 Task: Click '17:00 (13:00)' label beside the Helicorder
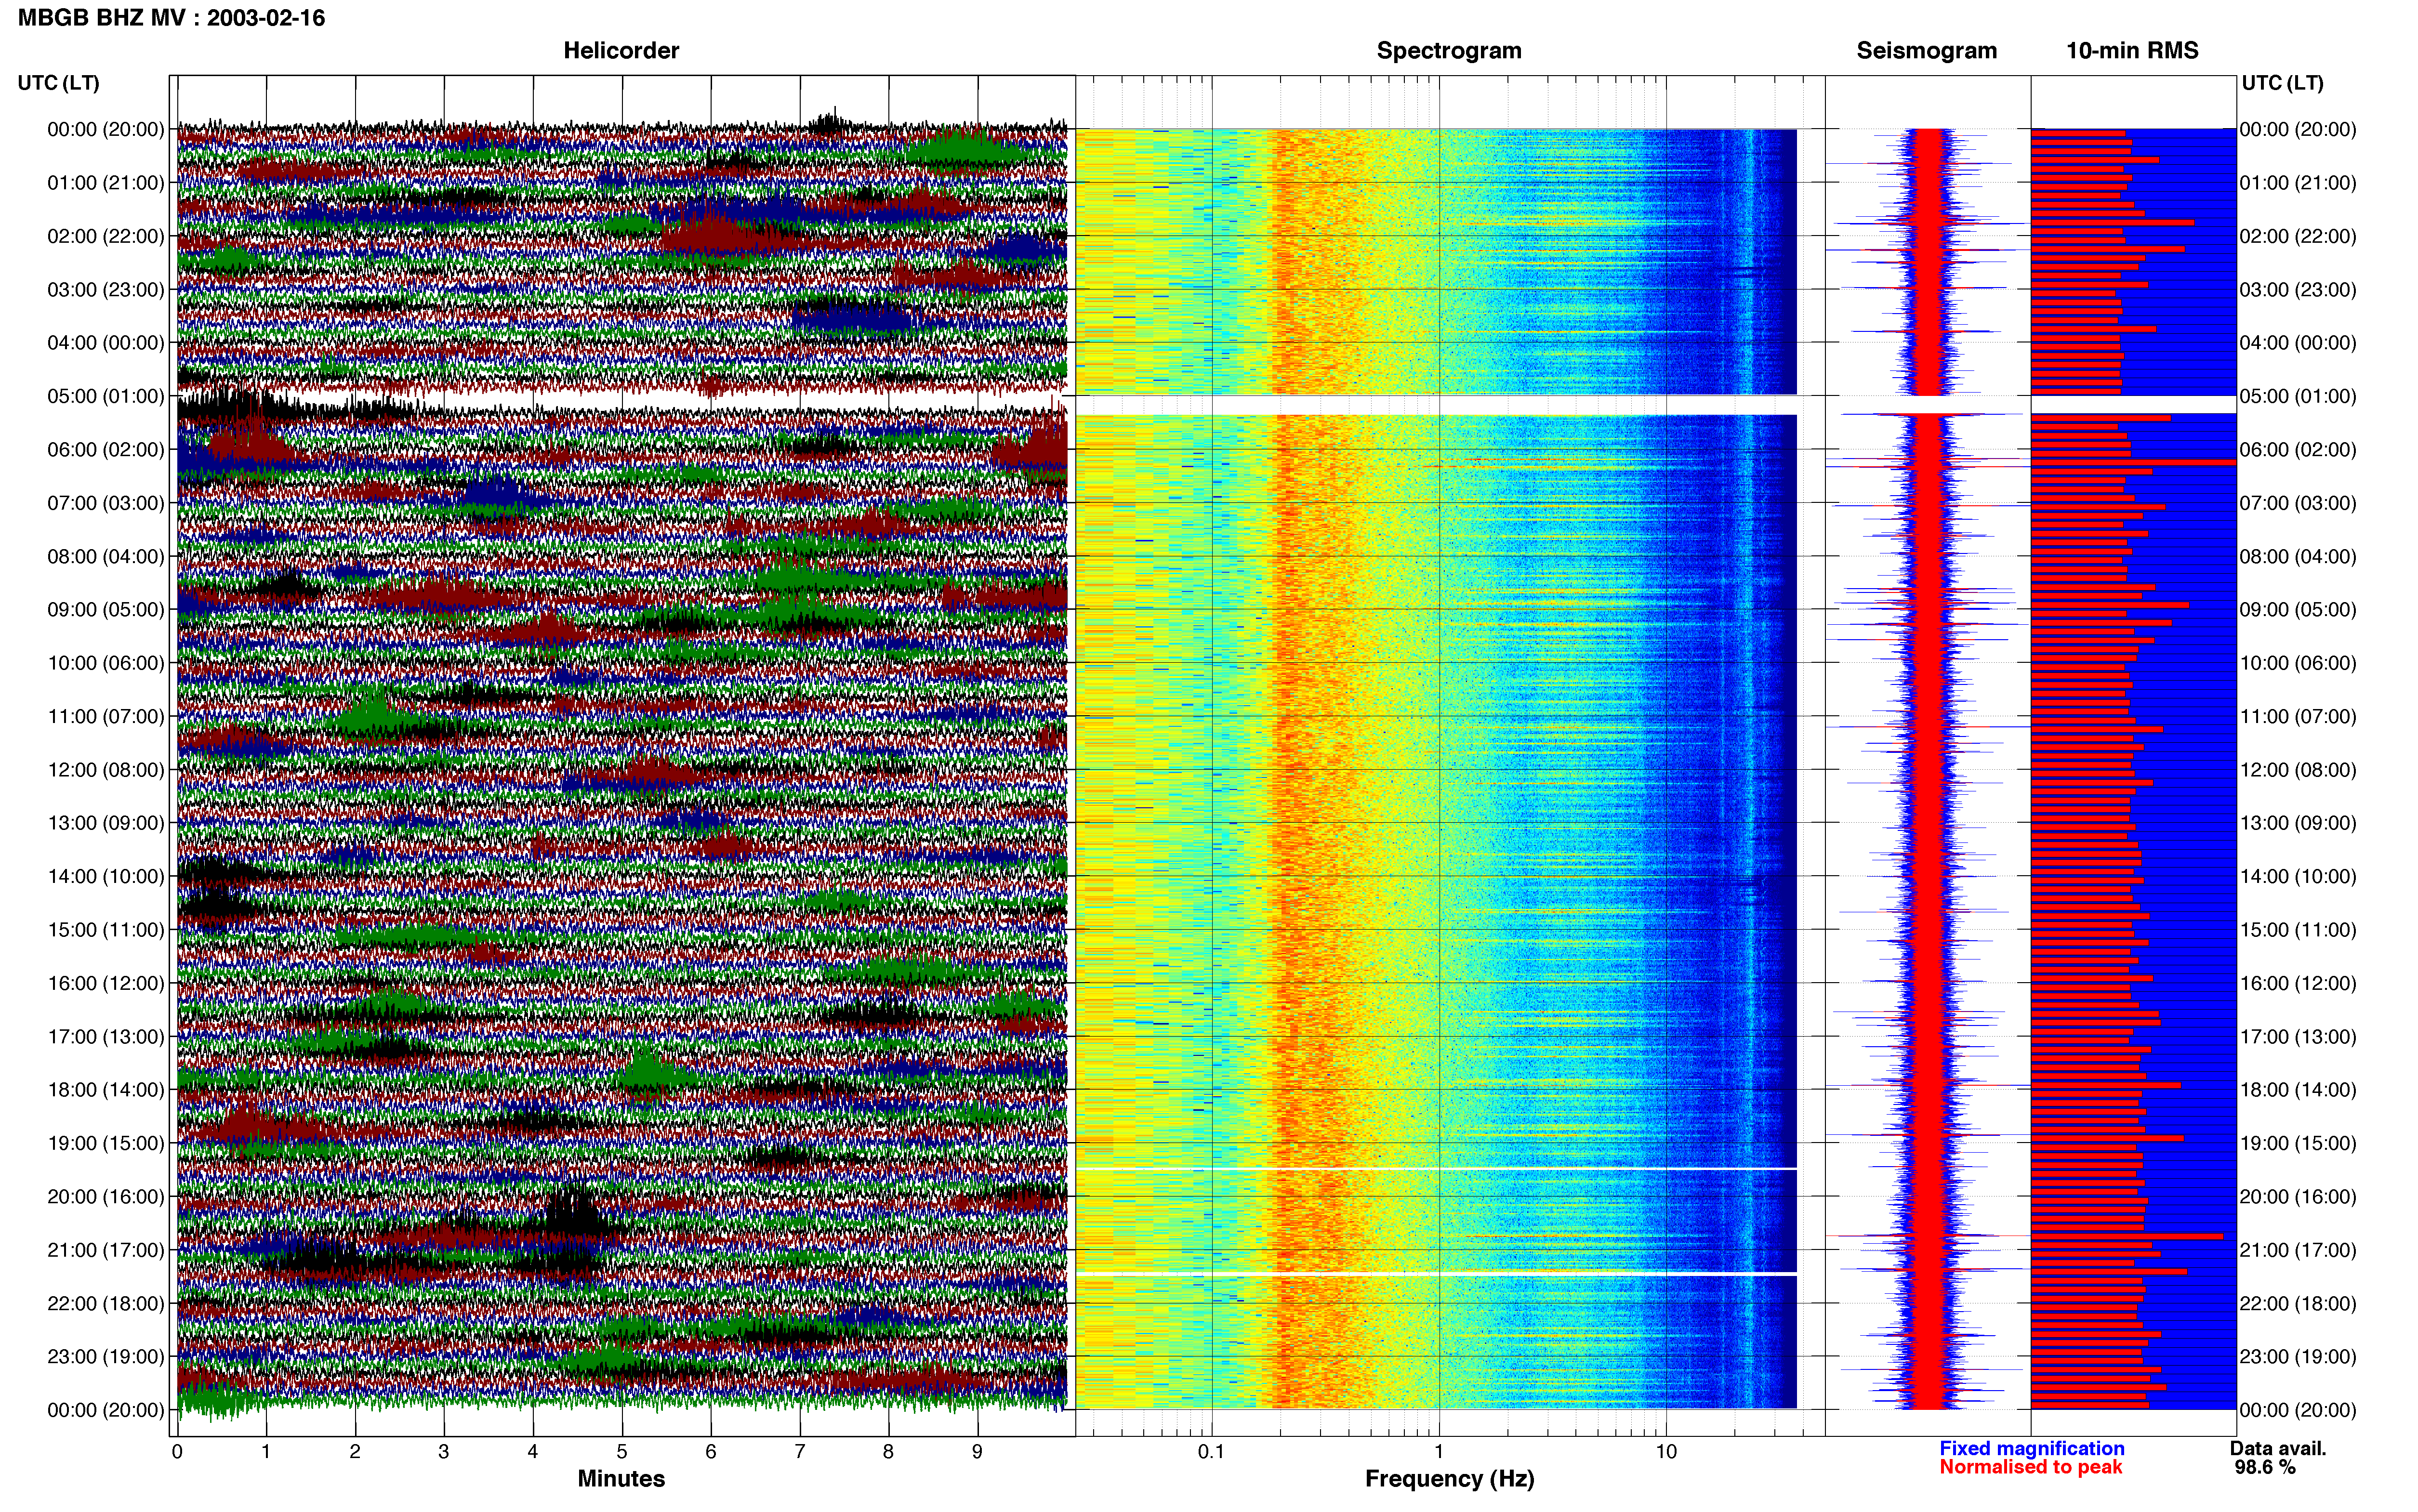coord(106,1036)
